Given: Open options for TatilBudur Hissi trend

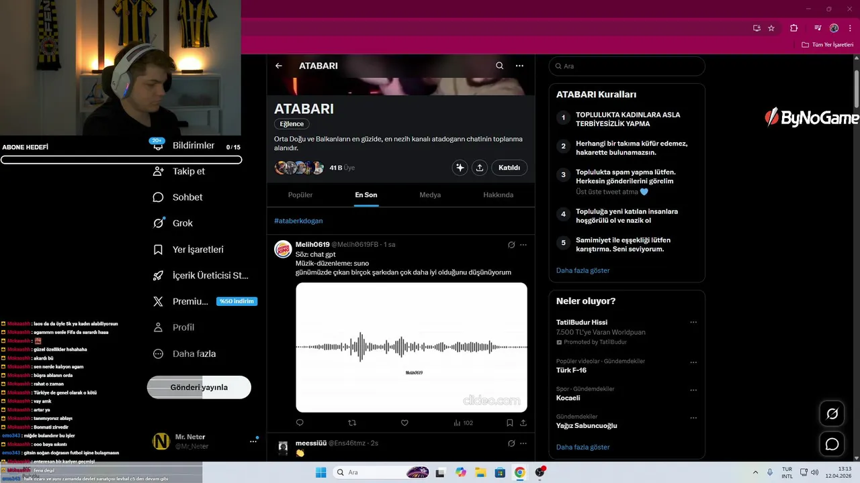Looking at the screenshot, I should coord(693,322).
